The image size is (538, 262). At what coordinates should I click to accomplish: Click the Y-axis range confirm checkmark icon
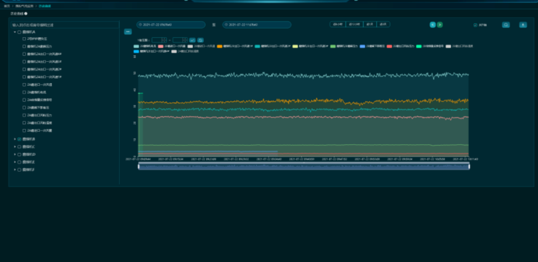click(192, 40)
